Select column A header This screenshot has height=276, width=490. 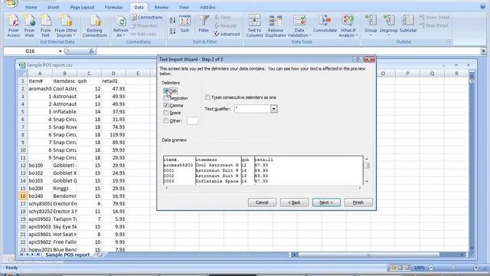pyautogui.click(x=40, y=74)
